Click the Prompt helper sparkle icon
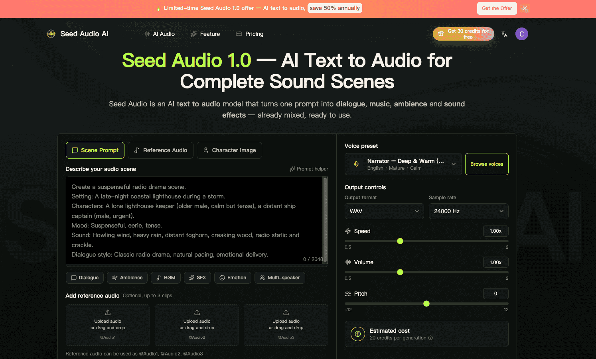Viewport: 596px width, 359px height. [292, 169]
